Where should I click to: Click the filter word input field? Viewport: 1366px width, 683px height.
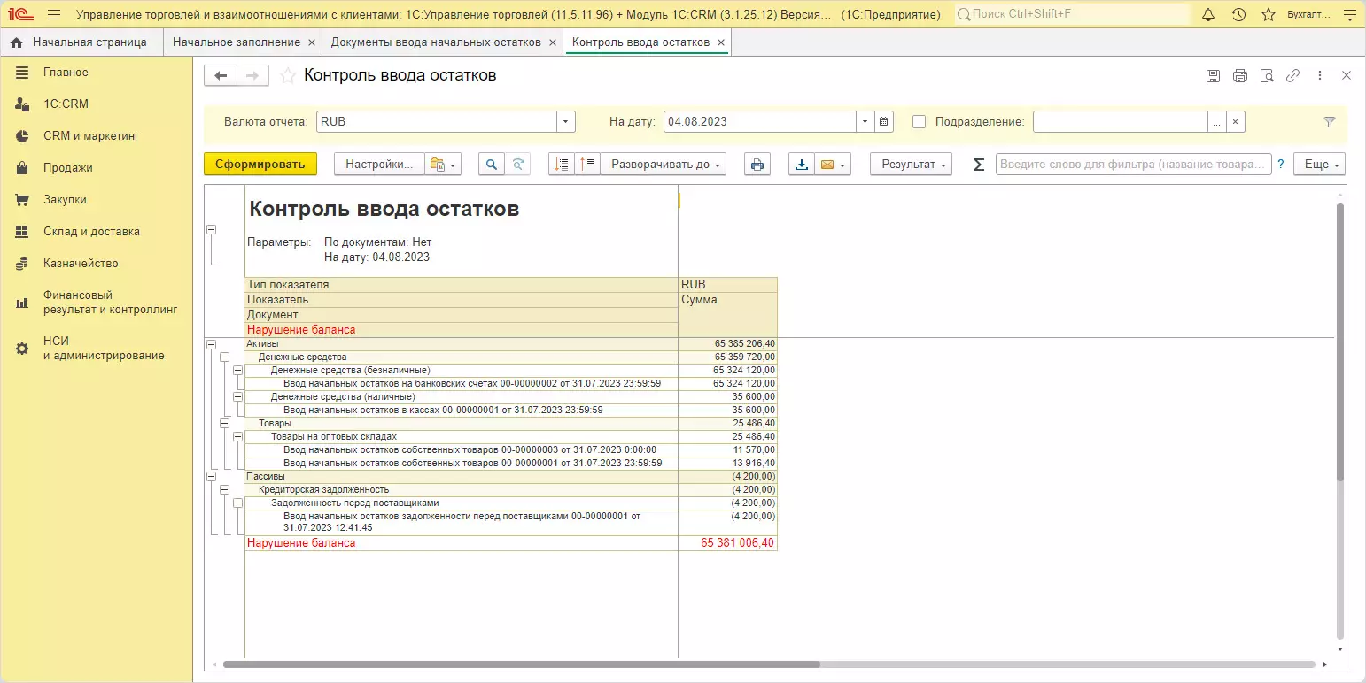click(1133, 165)
